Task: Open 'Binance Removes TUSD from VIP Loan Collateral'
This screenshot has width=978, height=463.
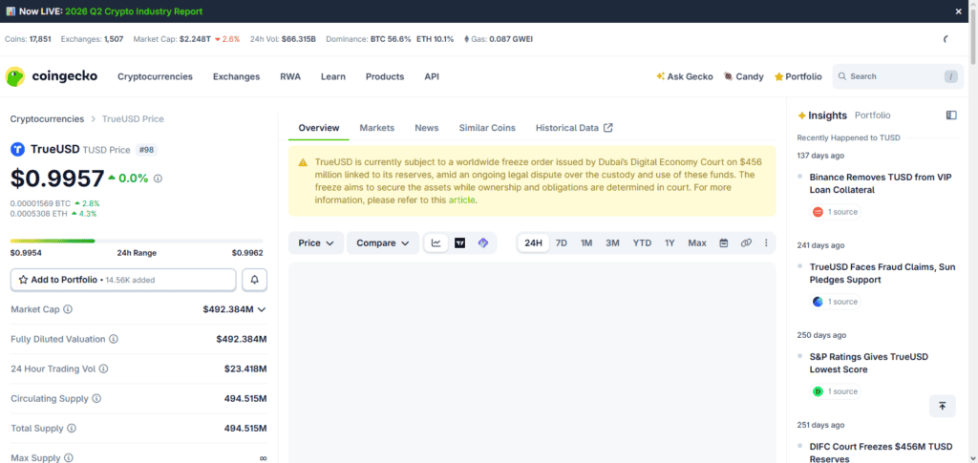Action: pyautogui.click(x=881, y=183)
